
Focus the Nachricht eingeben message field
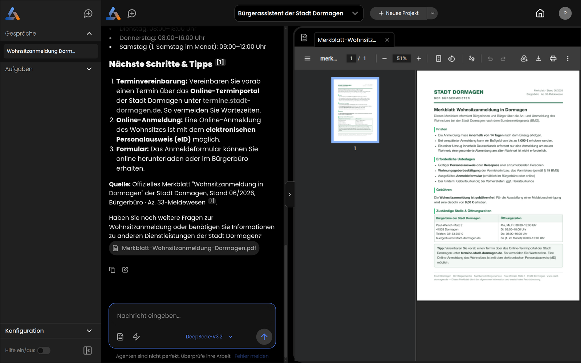coord(192,316)
